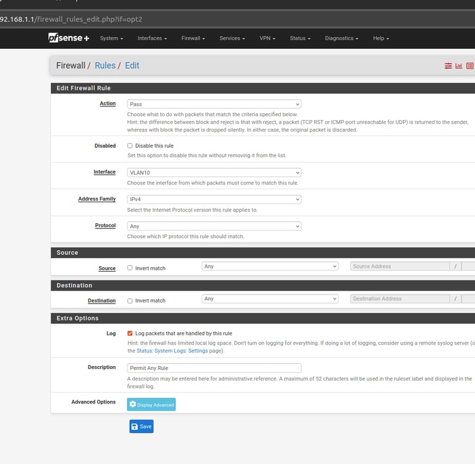Open the Help menu
The width and height of the screenshot is (475, 464).
(x=381, y=38)
